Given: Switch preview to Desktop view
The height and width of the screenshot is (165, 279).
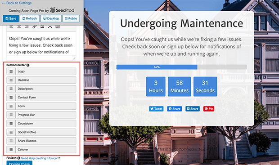Looking at the screenshot, I should pos(51,18).
